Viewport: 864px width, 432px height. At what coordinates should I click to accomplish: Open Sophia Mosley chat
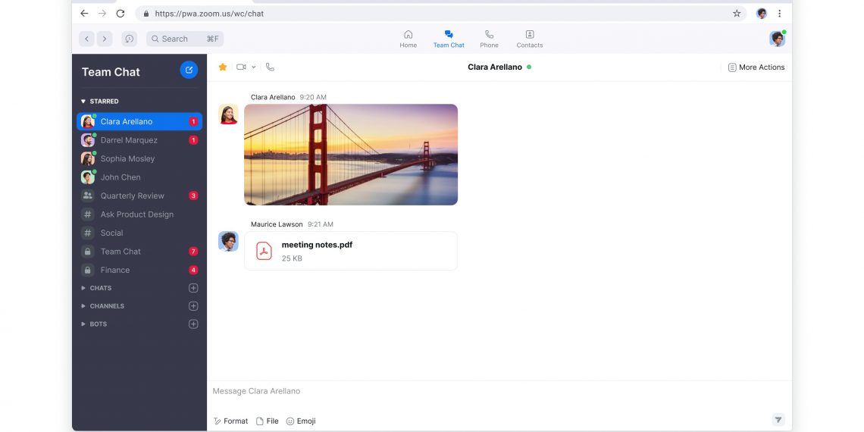pos(139,158)
